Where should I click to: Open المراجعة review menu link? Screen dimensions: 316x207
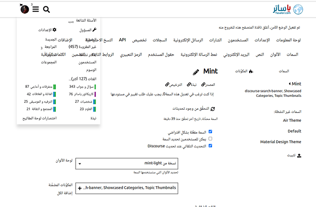[50, 47]
